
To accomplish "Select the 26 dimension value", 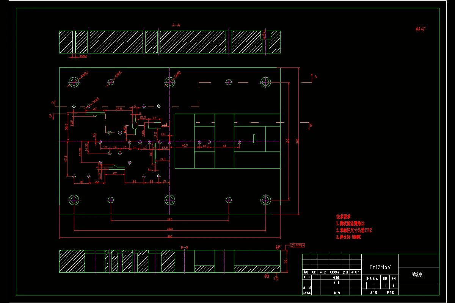I will click(x=134, y=182).
